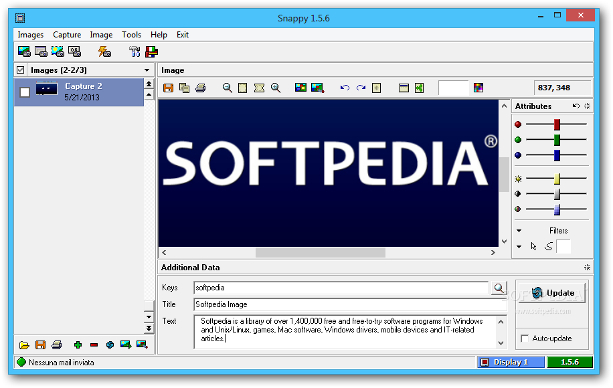
Task: Click the Attributes panel asterisk icon
Action: [x=587, y=106]
